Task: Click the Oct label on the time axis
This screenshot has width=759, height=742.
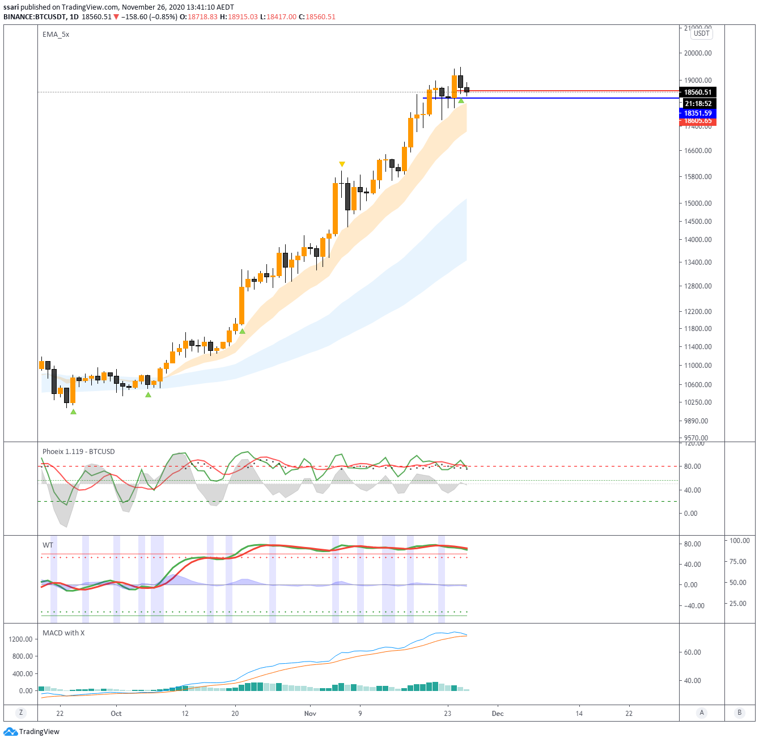Action: coord(116,714)
